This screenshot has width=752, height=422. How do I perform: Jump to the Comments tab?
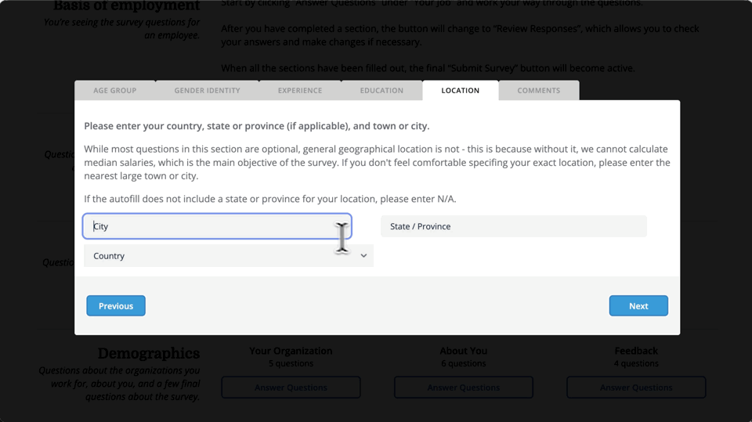(x=538, y=91)
